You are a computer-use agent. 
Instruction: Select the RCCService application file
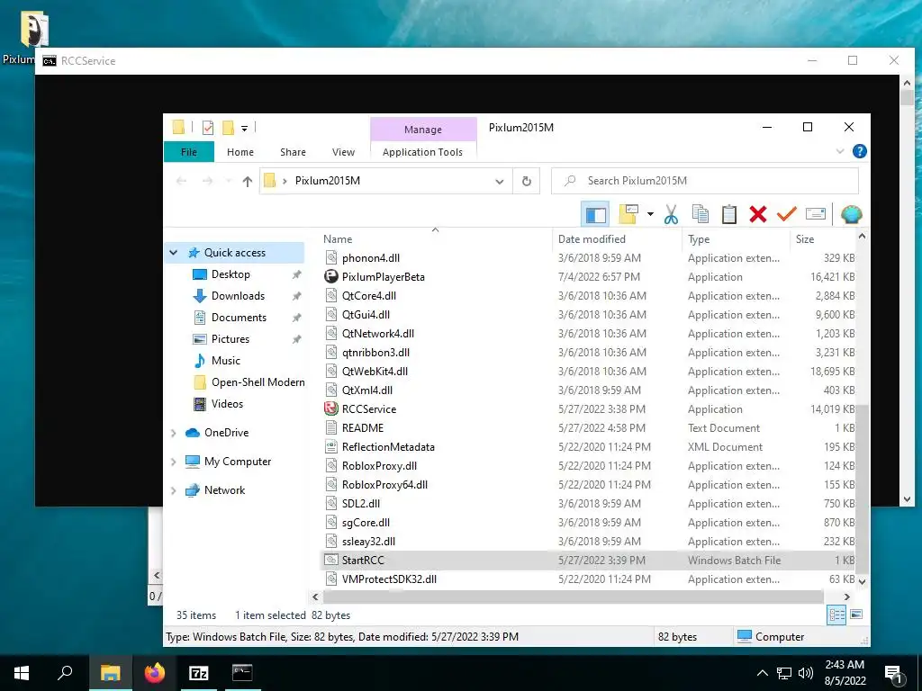tap(368, 409)
